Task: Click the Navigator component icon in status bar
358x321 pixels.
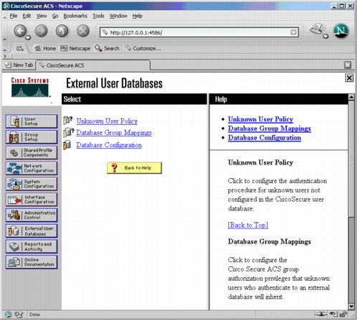Action: point(8,315)
